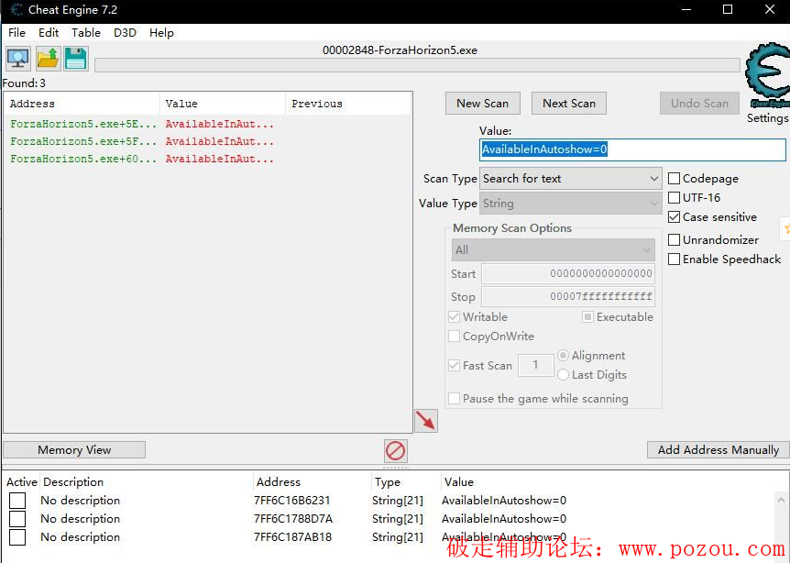790x563 pixels.
Task: Click the Memory View button
Action: pyautogui.click(x=74, y=450)
